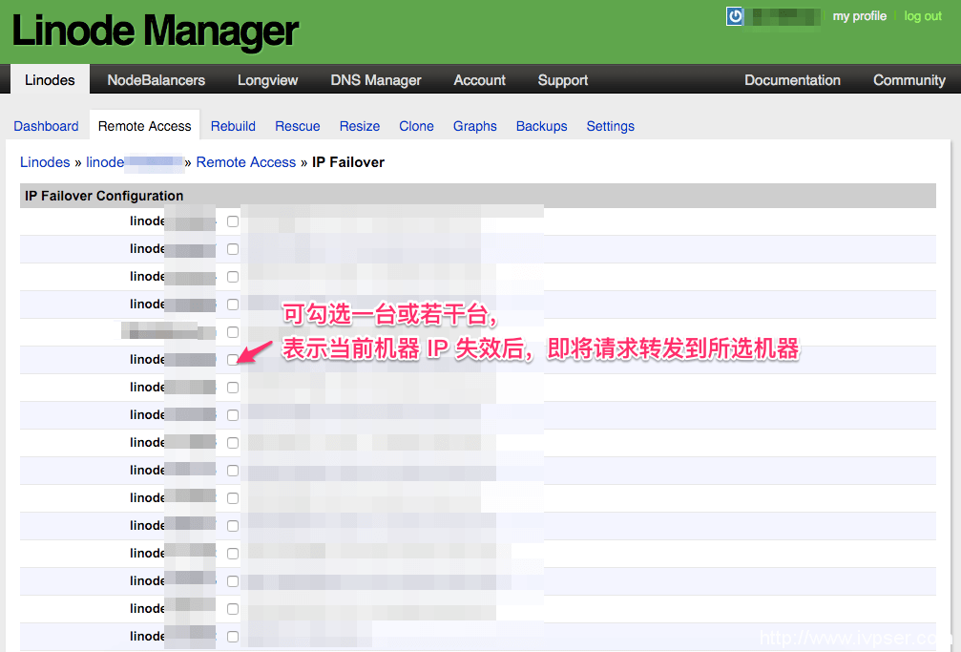Open the Settings subtab
Image resolution: width=961 pixels, height=652 pixels.
click(611, 126)
